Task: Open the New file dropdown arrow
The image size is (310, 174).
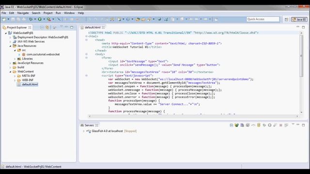Action: (x=8, y=19)
